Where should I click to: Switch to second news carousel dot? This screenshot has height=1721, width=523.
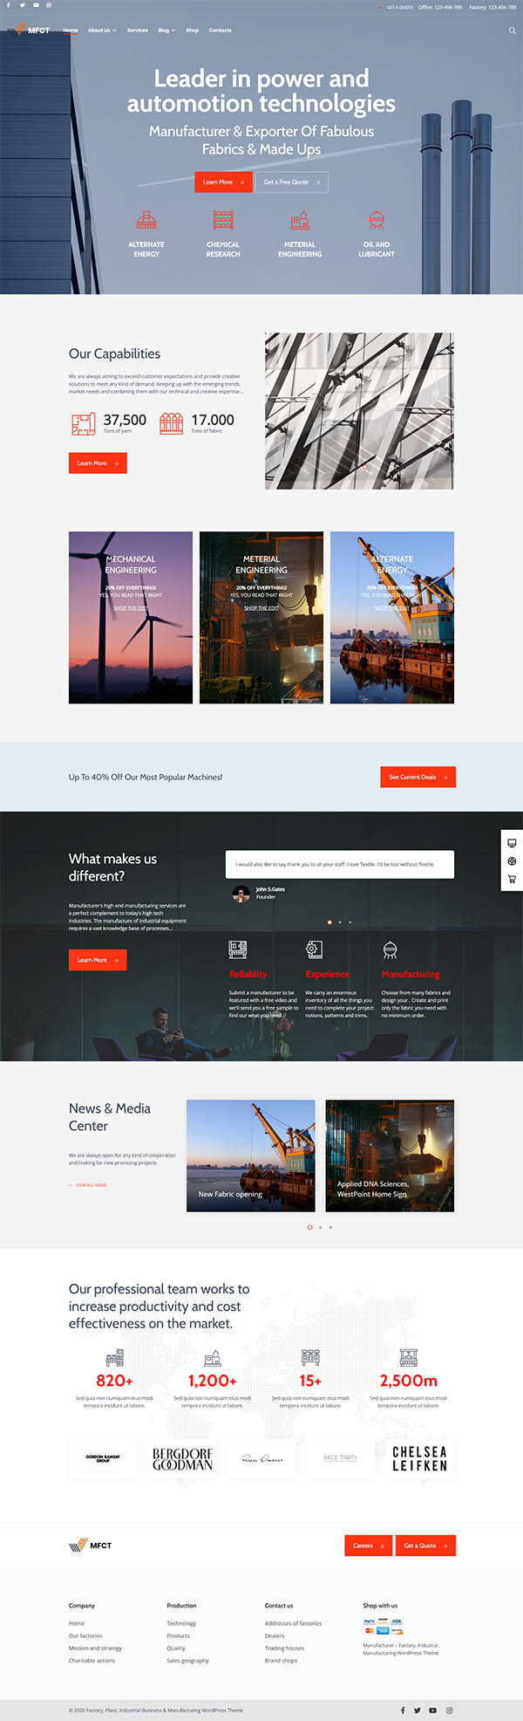[320, 1227]
